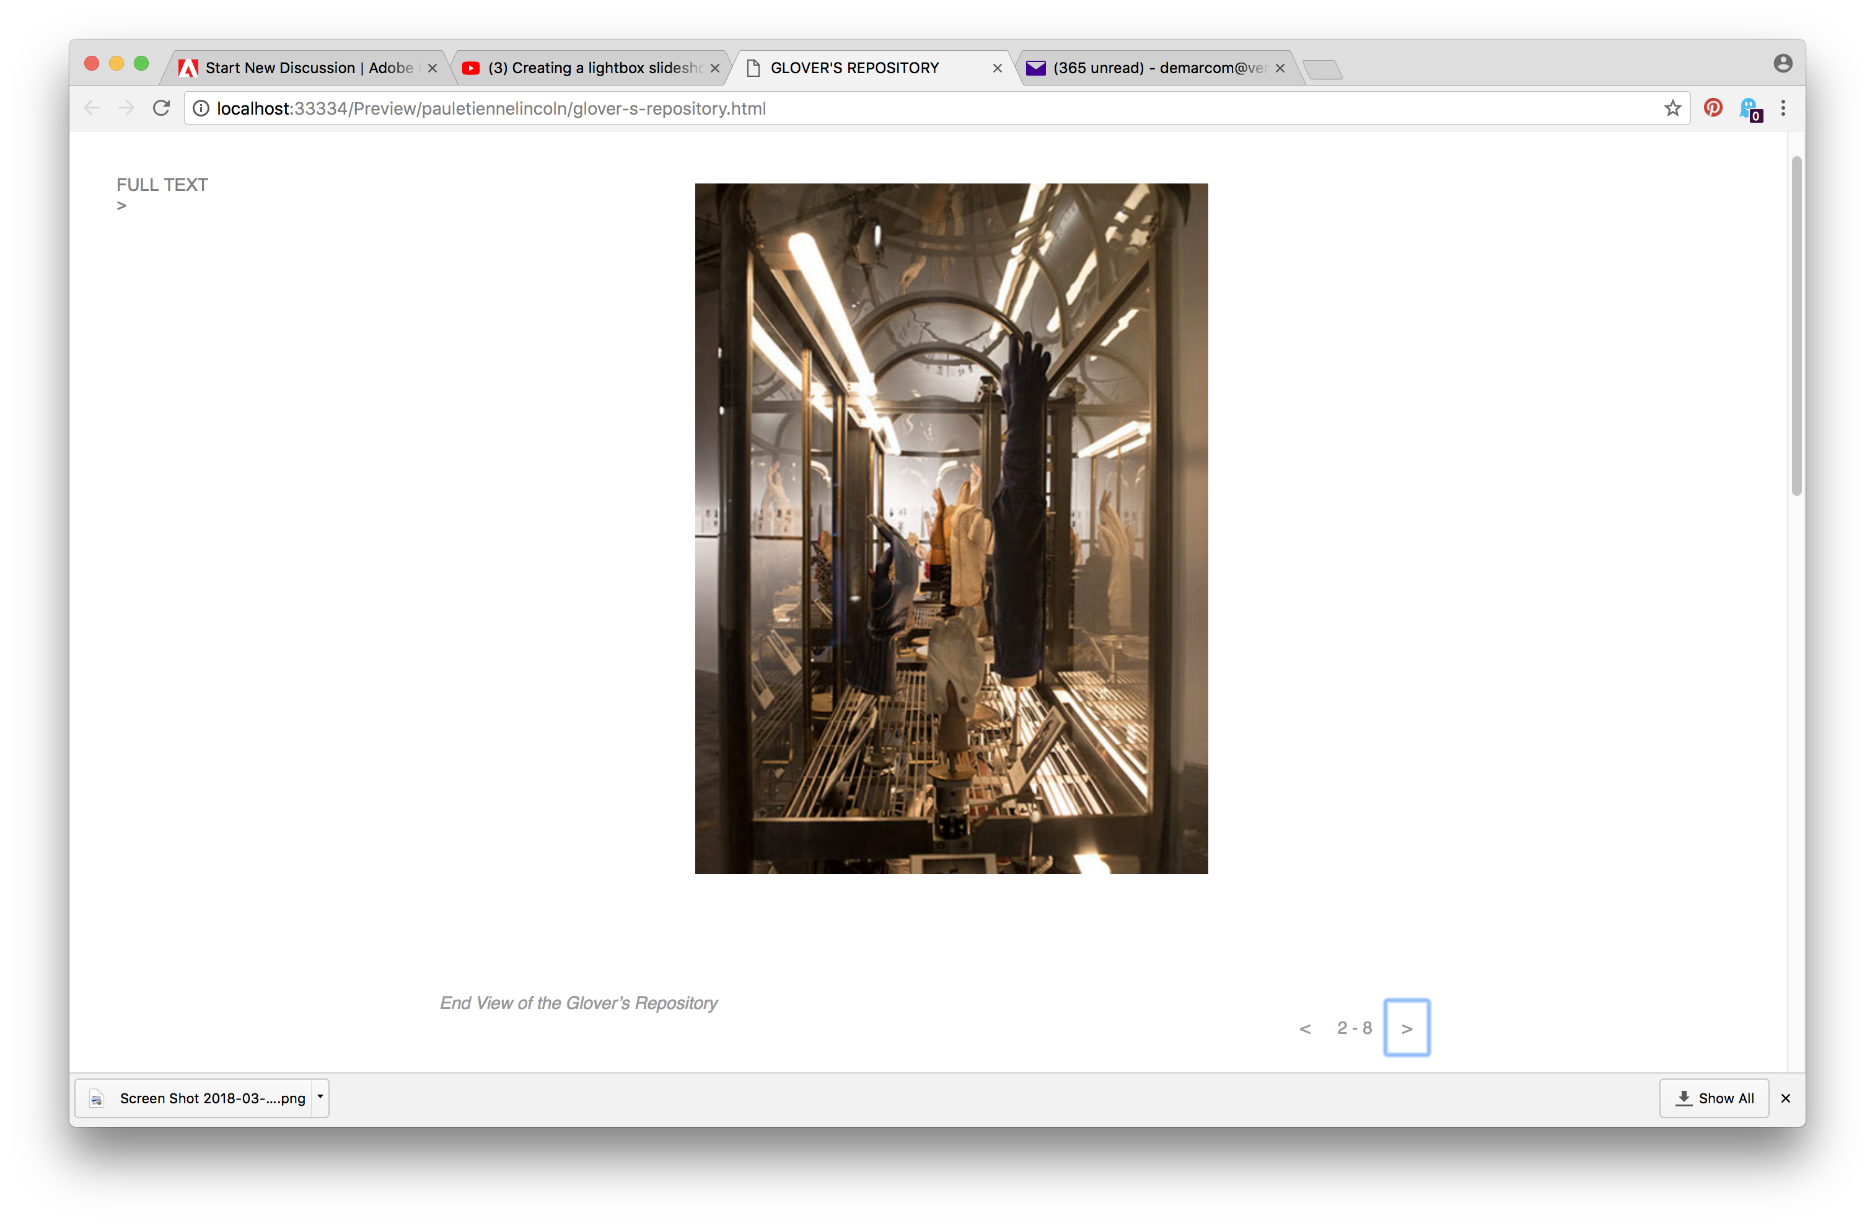Open the Ghostery extension icon
The image size is (1875, 1226).
pyautogui.click(x=1750, y=108)
